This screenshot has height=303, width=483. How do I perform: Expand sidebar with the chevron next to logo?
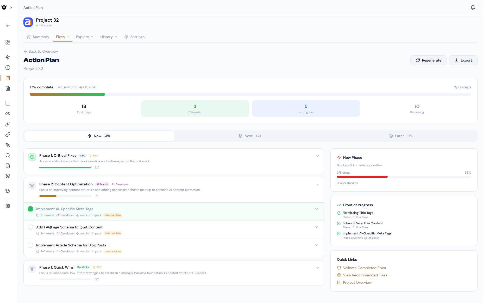[x=11, y=8]
